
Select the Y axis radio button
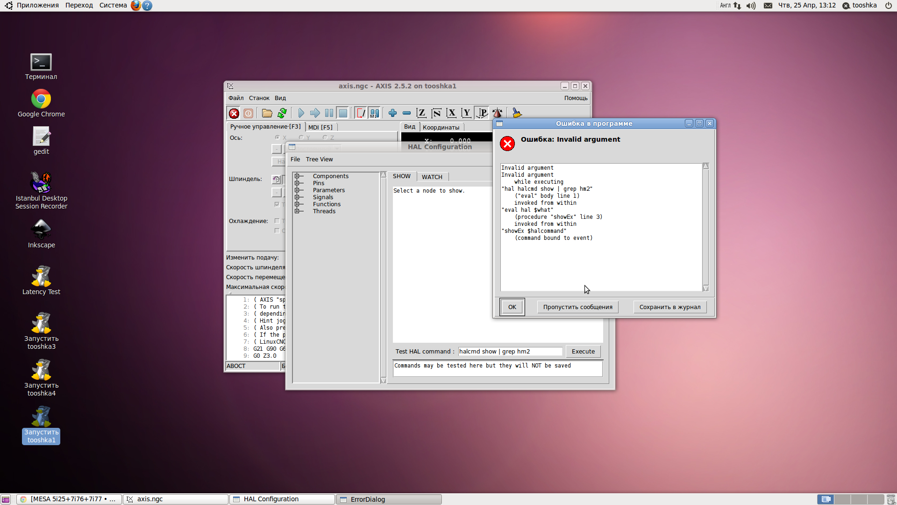[301, 137]
